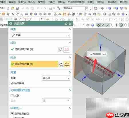Click the reset icon in dialog title bar

pyautogui.click(x=66, y=24)
